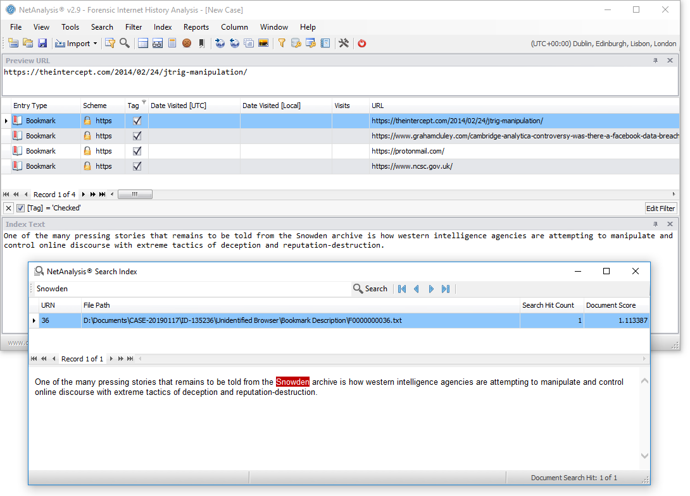The image size is (690, 496).
Task: Click the magnifying glass search toolbar icon
Action: point(125,43)
